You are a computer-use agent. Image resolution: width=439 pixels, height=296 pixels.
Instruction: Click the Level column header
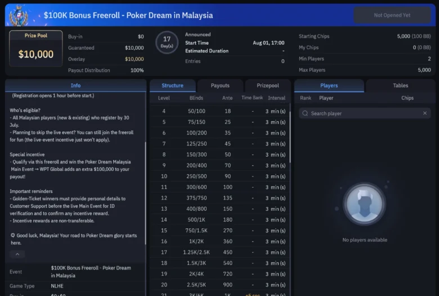[x=164, y=98]
